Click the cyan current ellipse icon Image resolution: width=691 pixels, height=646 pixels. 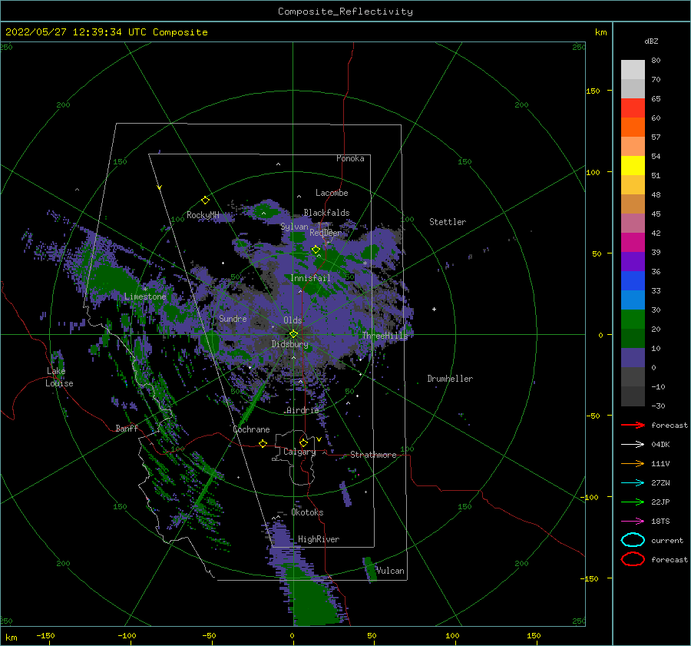[x=633, y=540]
